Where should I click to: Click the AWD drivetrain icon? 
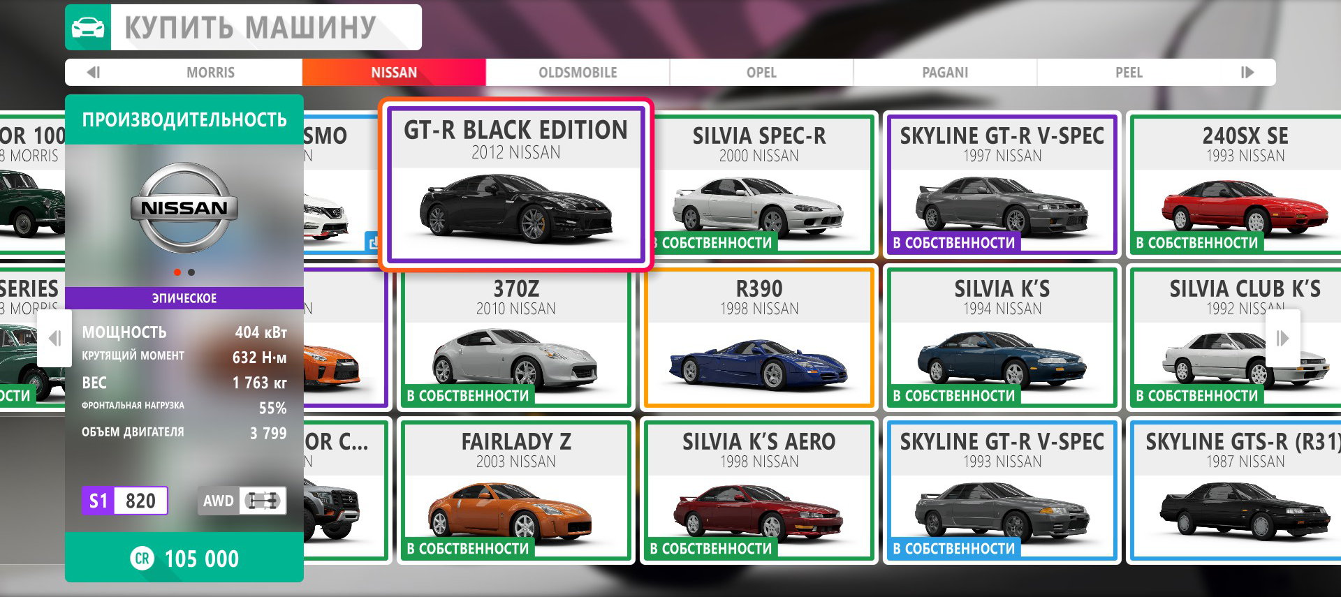[262, 501]
